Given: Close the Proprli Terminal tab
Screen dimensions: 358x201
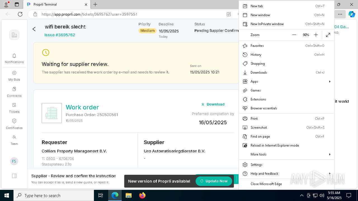Looking at the screenshot, I should coord(86,4).
